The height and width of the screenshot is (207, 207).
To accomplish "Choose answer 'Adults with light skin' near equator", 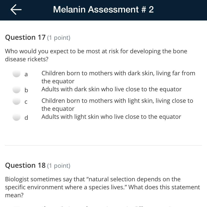I will [x=111, y=117].
